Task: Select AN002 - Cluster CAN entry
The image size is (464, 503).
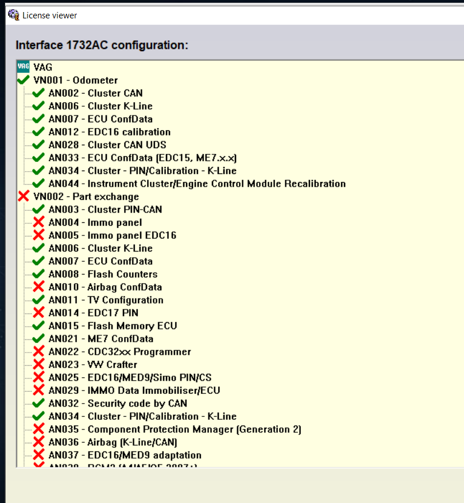Action: (95, 93)
